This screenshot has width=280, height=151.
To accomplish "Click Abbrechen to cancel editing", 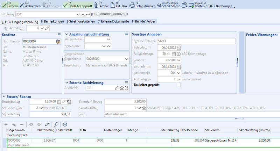I will (30, 6).
